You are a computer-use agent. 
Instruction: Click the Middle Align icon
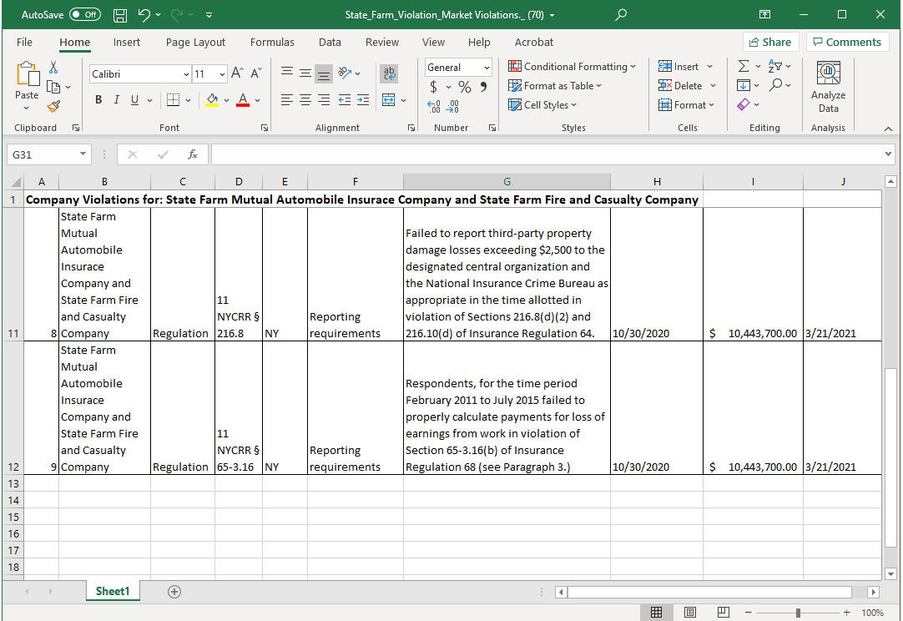305,73
